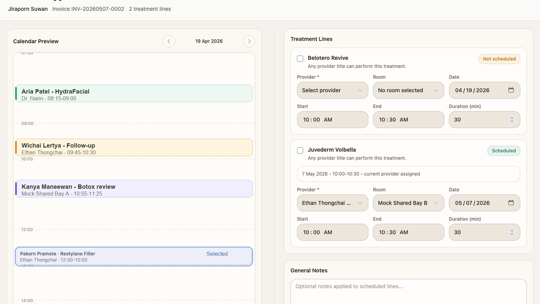Open date picker calendar icon for Belotero Revive
540x304 pixels.
click(x=511, y=90)
